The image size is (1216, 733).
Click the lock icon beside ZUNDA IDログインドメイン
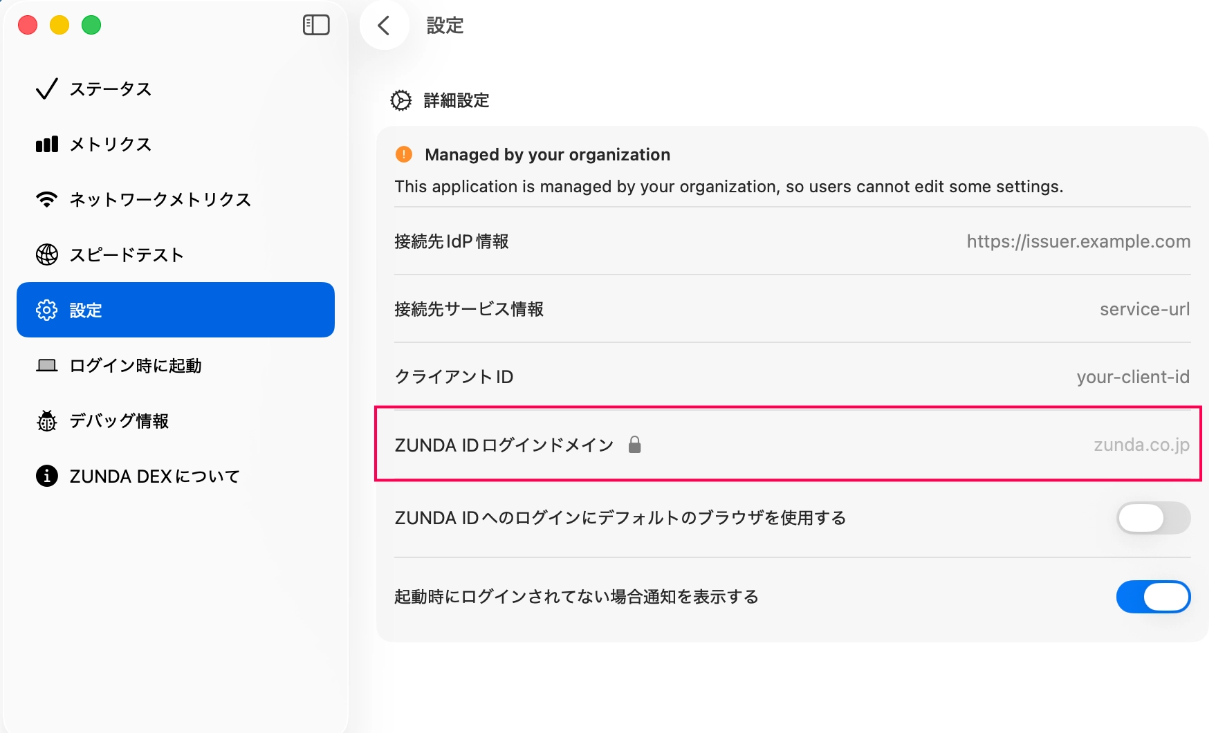point(634,445)
